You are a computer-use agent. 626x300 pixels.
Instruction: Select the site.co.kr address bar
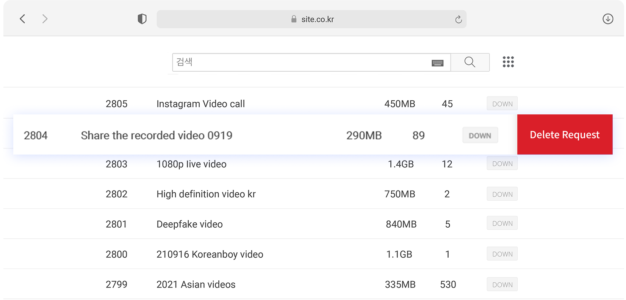pyautogui.click(x=318, y=19)
